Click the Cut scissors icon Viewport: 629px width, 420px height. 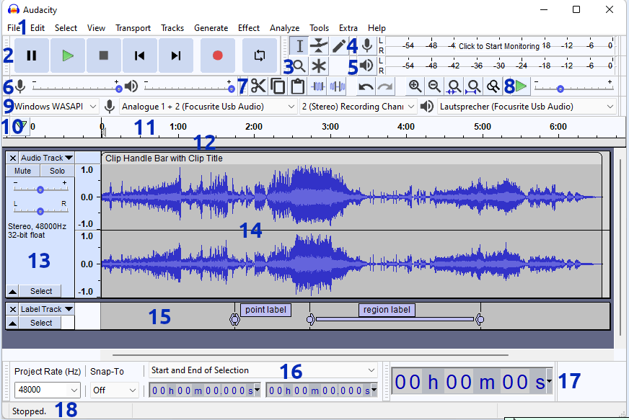pyautogui.click(x=258, y=86)
